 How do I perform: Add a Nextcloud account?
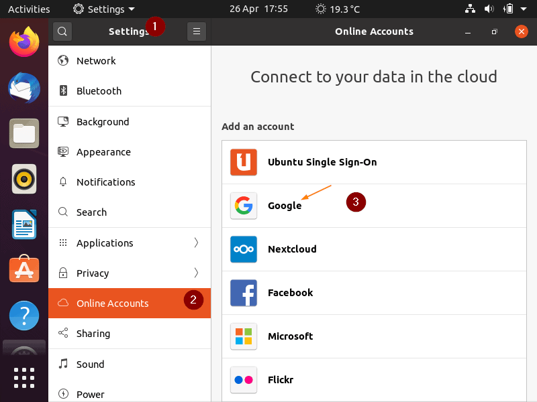point(374,249)
